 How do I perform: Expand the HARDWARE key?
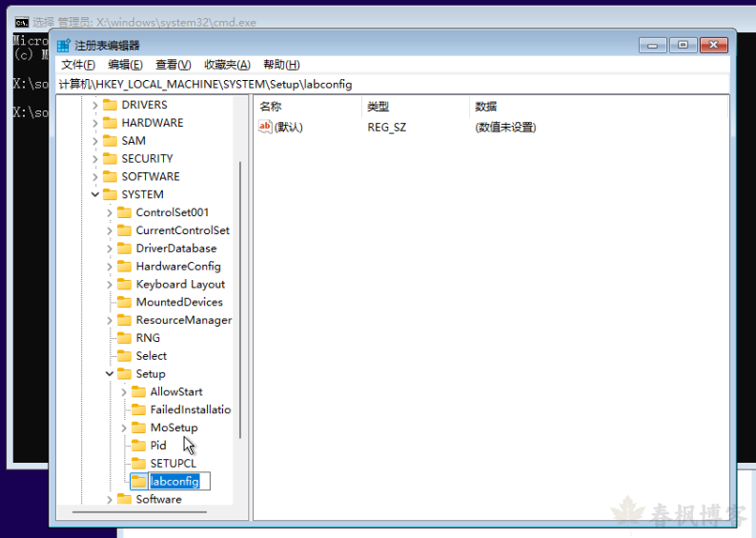(95, 123)
